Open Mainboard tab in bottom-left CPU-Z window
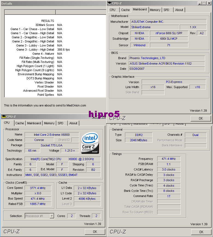 (x=34, y=123)
